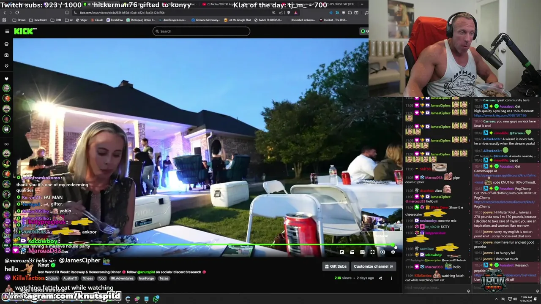Click the Brave shields icon in address bar
The width and height of the screenshot is (541, 304).
coord(289,13)
